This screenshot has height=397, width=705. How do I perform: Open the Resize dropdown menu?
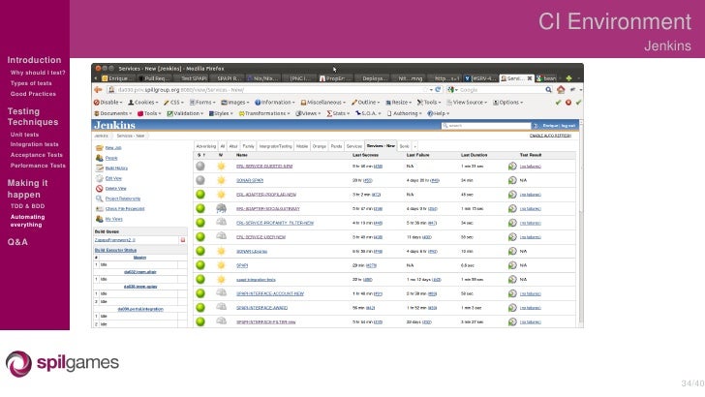(x=398, y=103)
